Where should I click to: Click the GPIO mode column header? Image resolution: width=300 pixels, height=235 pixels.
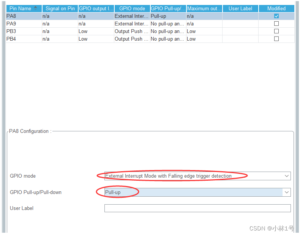coord(132,9)
